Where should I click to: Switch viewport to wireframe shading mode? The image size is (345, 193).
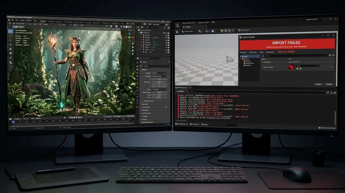coord(124,27)
